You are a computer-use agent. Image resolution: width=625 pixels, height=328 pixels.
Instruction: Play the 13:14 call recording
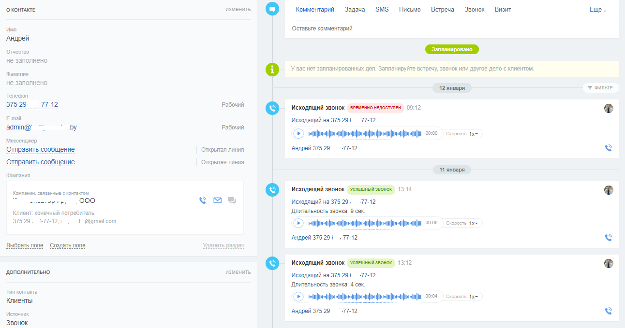pos(298,223)
